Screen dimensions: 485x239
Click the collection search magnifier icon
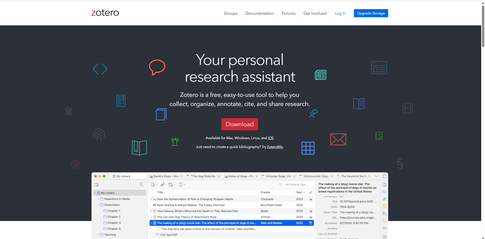pos(141,185)
